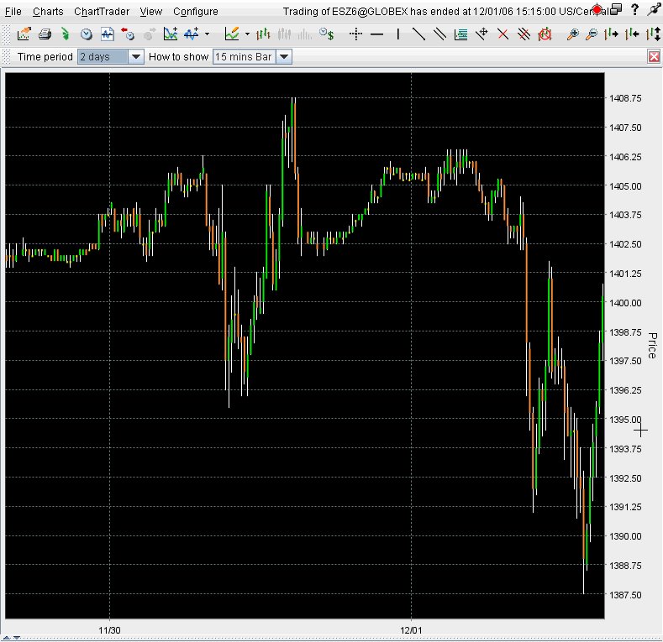
Task: Click the wave-on-page document icon
Action: coord(108,34)
